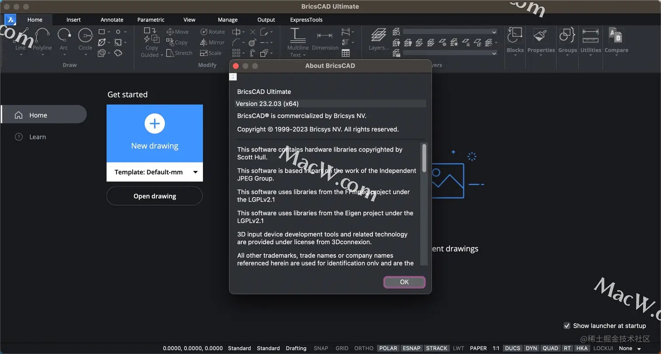
Task: Click the Drafting workspace label in status bar
Action: click(296, 348)
